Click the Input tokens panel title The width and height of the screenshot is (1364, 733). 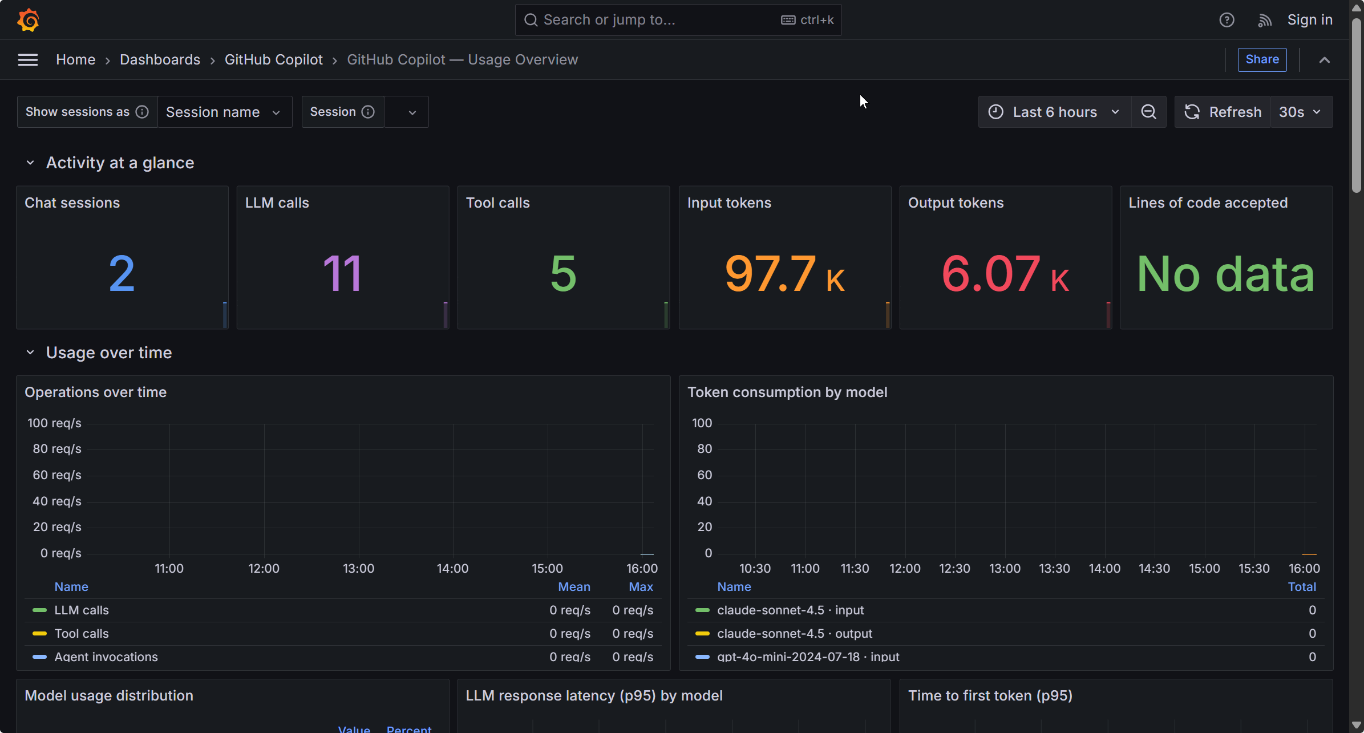click(729, 203)
